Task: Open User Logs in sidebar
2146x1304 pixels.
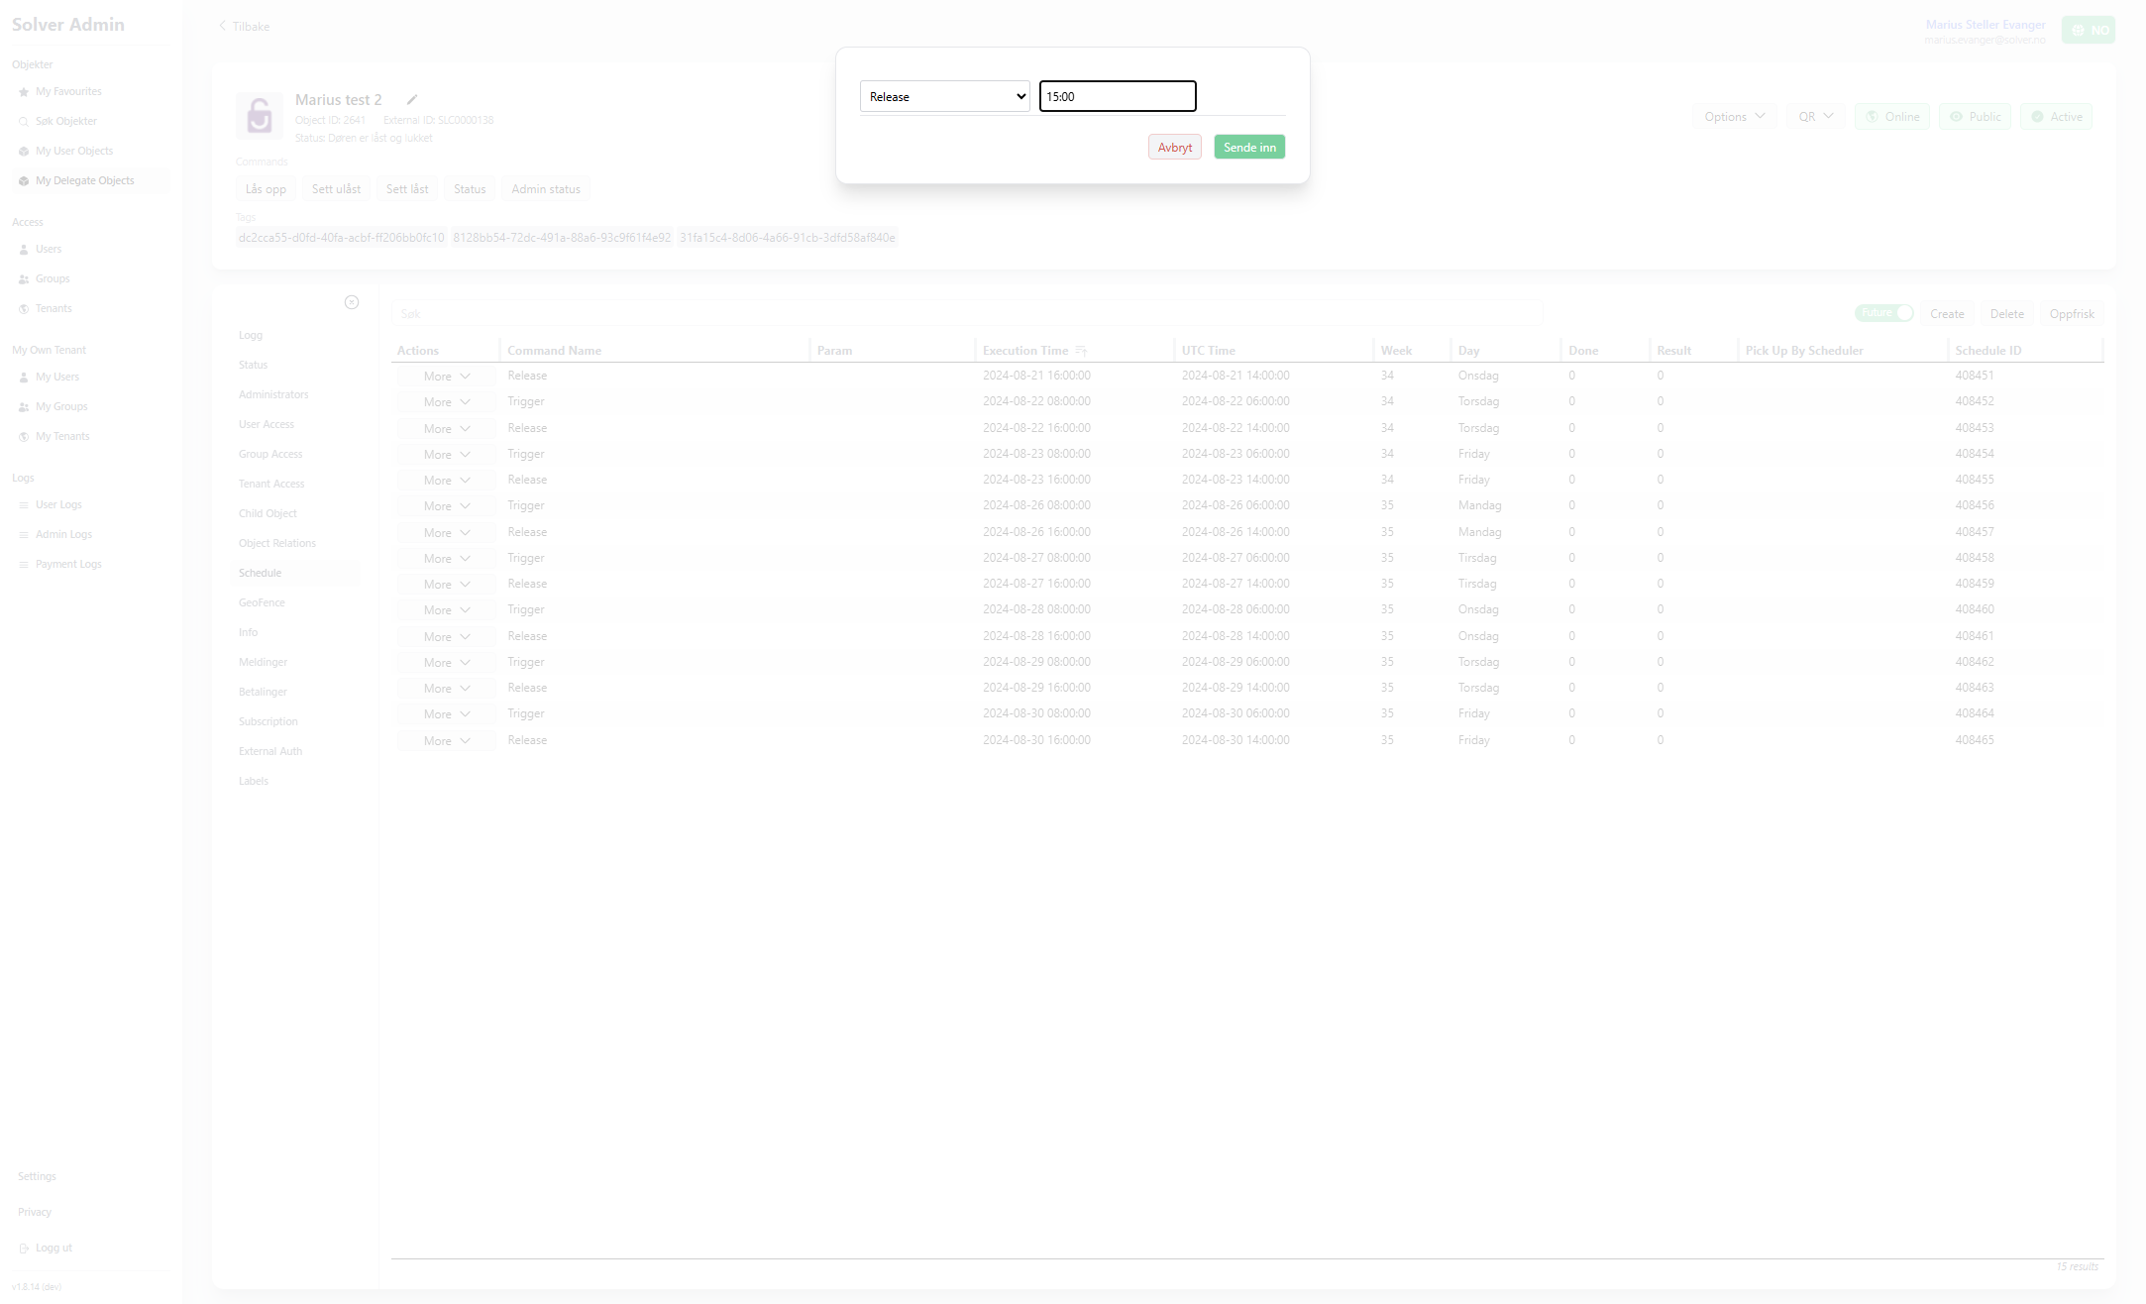Action: (x=58, y=504)
